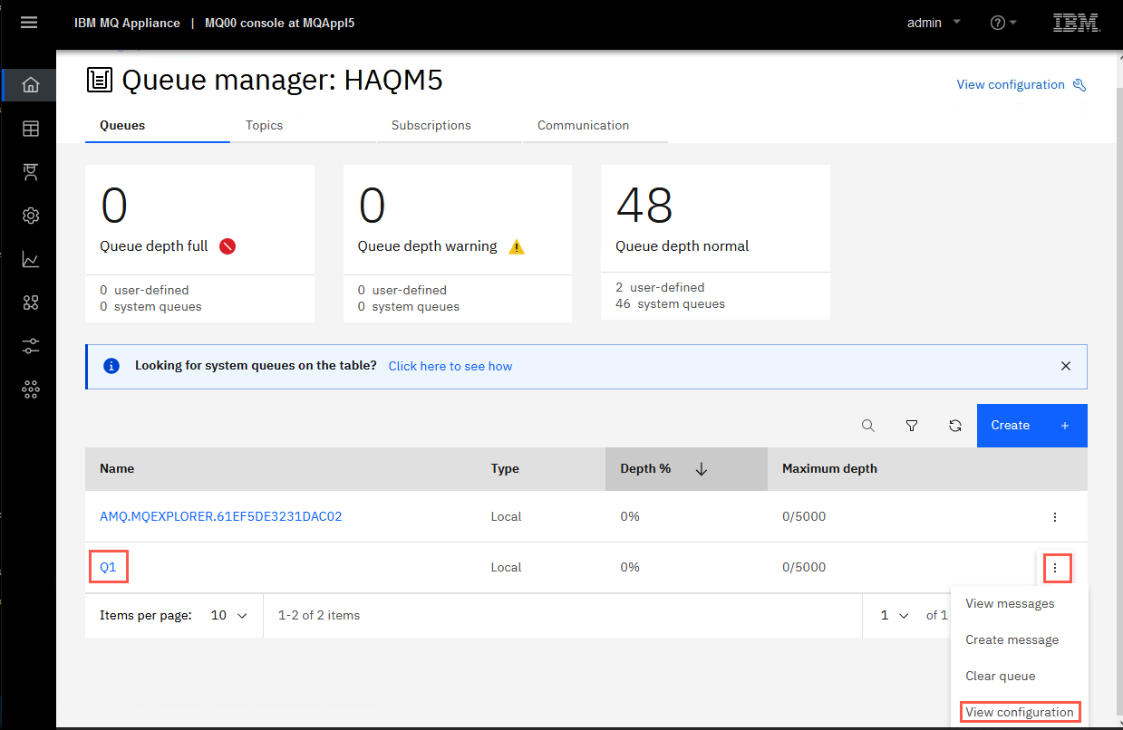Dismiss the system queues info banner

click(x=1066, y=366)
